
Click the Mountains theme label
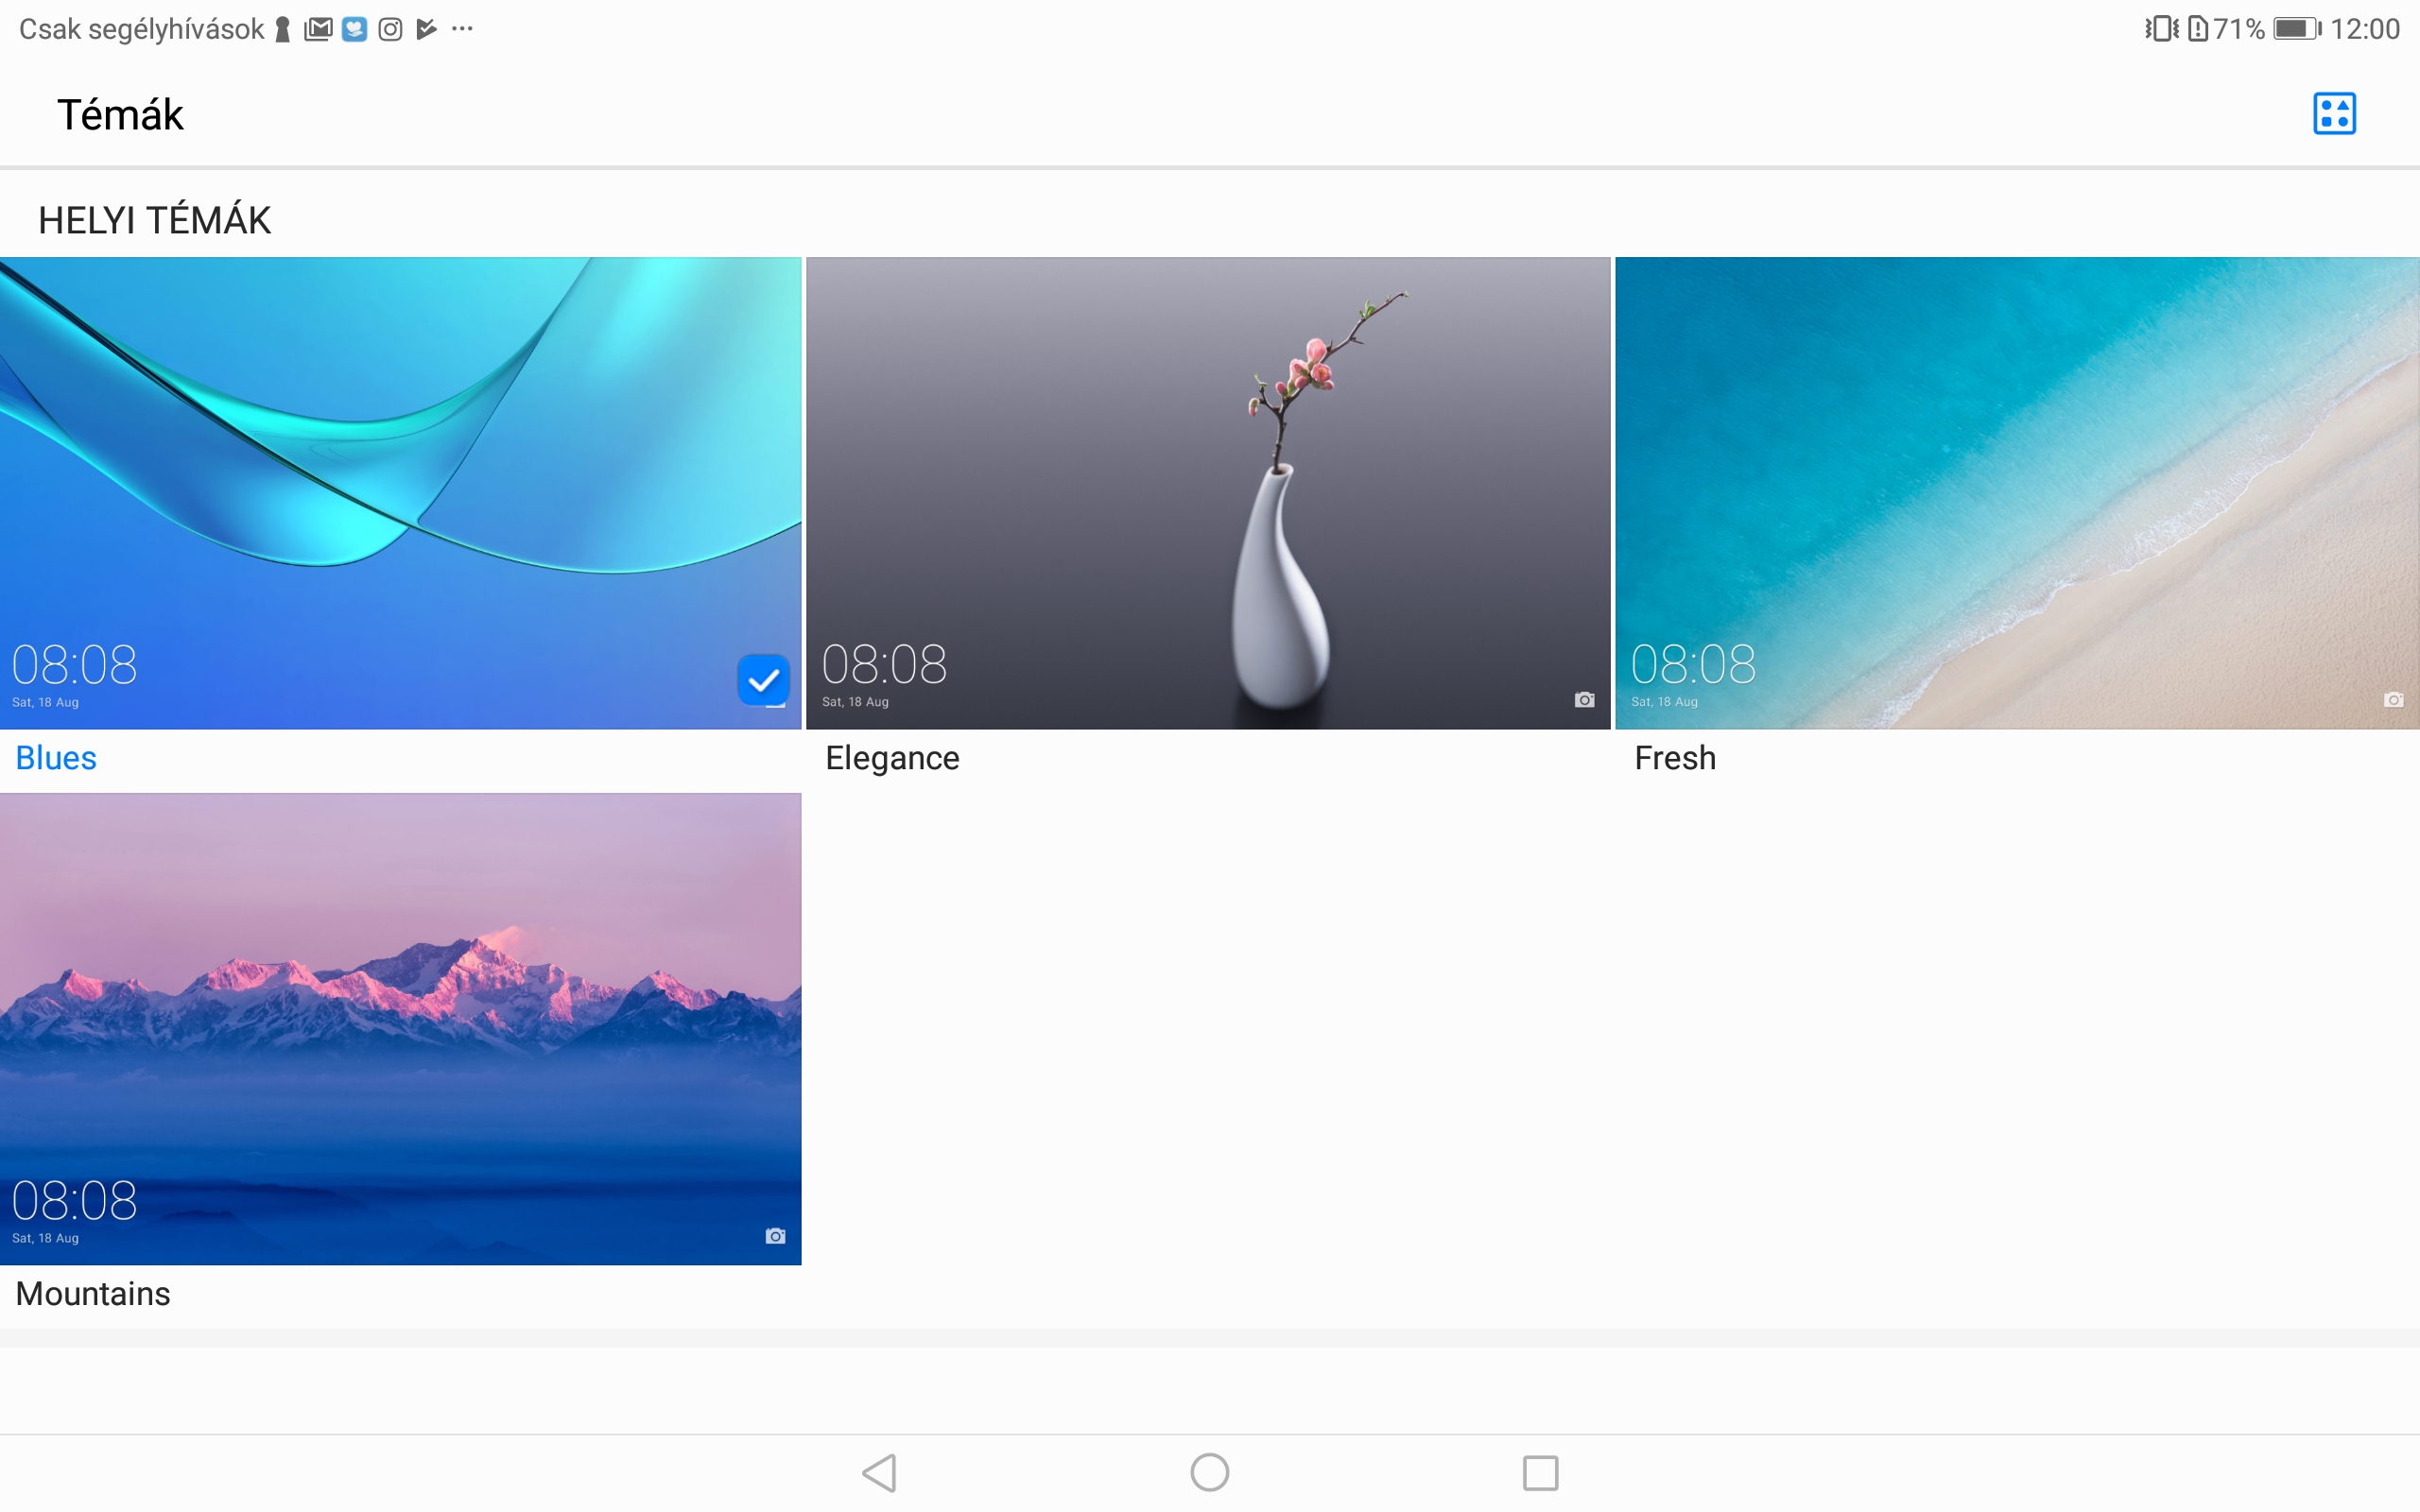click(93, 1294)
